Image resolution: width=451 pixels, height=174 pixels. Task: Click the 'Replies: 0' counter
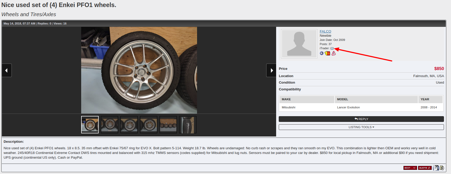tap(44, 23)
